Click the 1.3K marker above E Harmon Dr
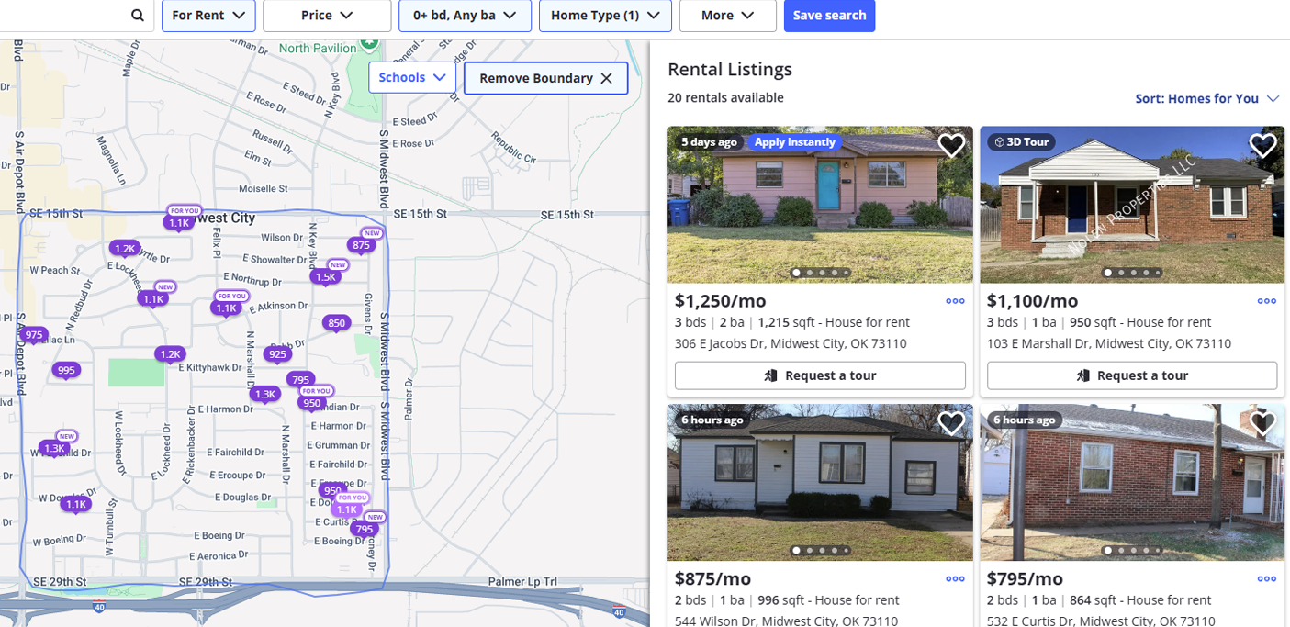Screen dimensions: 1290x627 click(x=264, y=394)
